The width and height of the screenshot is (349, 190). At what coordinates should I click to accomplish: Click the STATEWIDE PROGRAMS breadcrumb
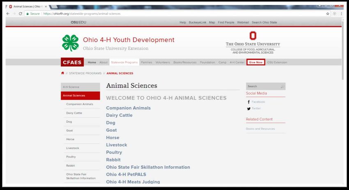click(85, 73)
